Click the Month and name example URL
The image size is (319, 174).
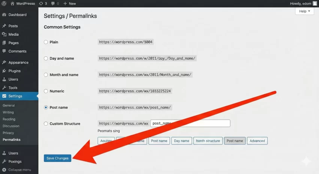(145, 75)
